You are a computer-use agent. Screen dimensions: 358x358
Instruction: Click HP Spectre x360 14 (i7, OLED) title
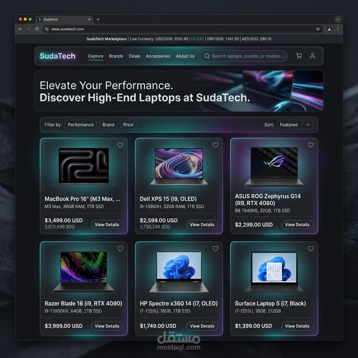pyautogui.click(x=179, y=303)
